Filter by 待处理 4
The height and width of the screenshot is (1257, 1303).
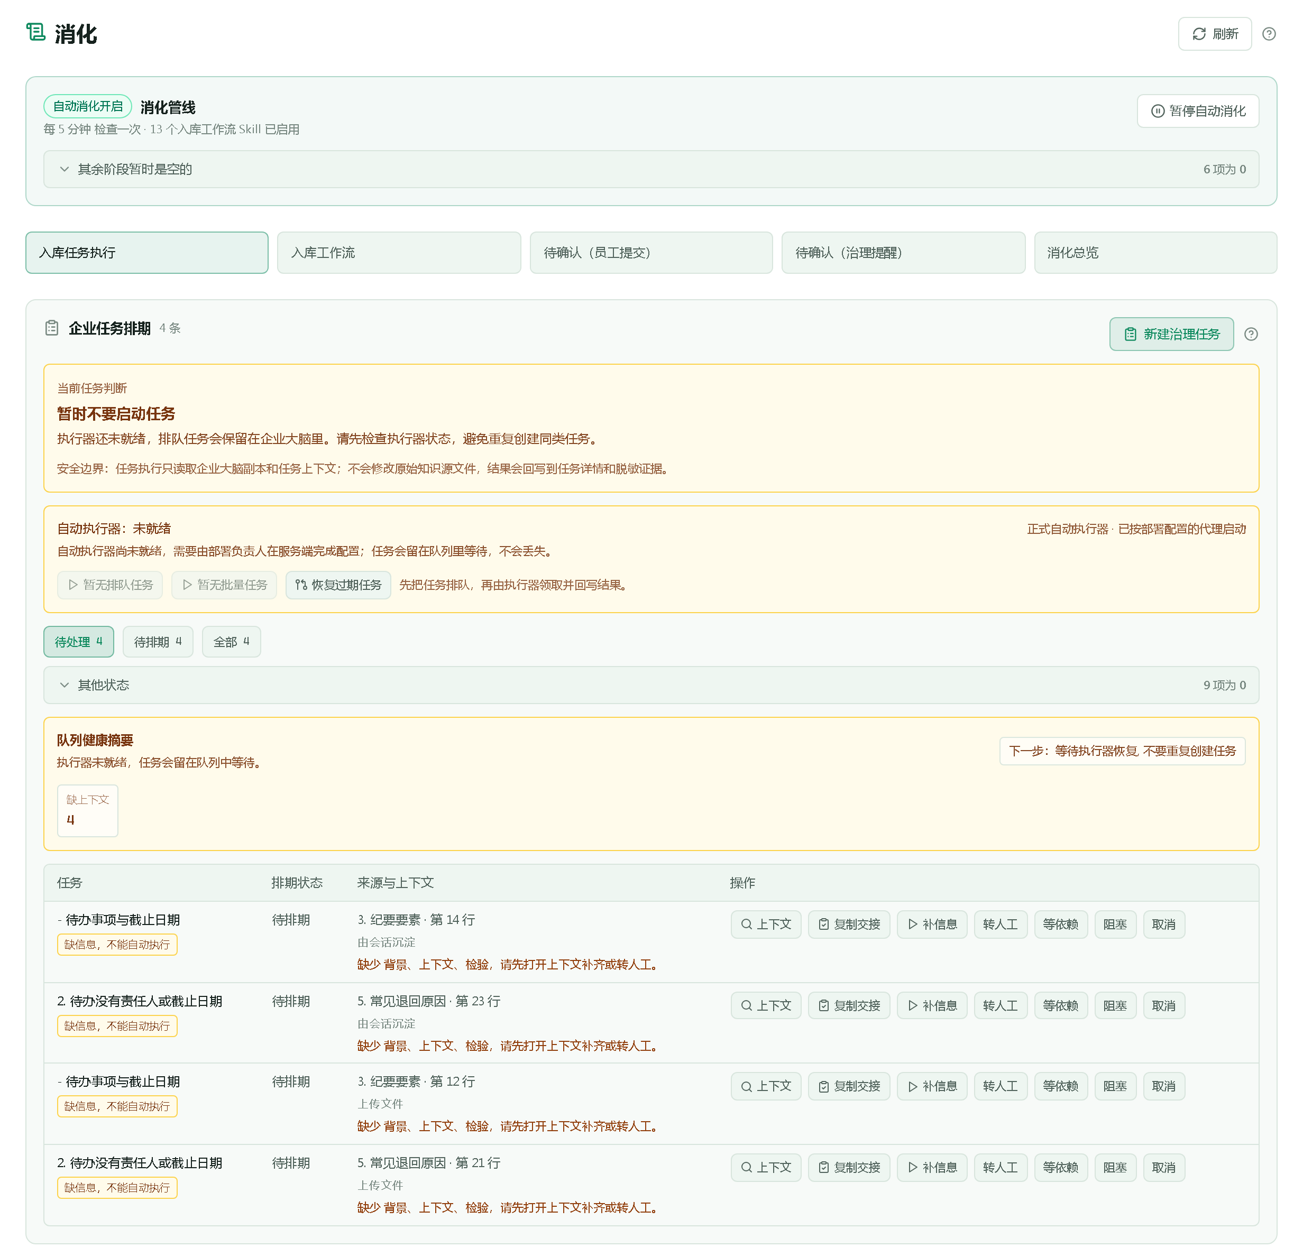click(x=78, y=642)
